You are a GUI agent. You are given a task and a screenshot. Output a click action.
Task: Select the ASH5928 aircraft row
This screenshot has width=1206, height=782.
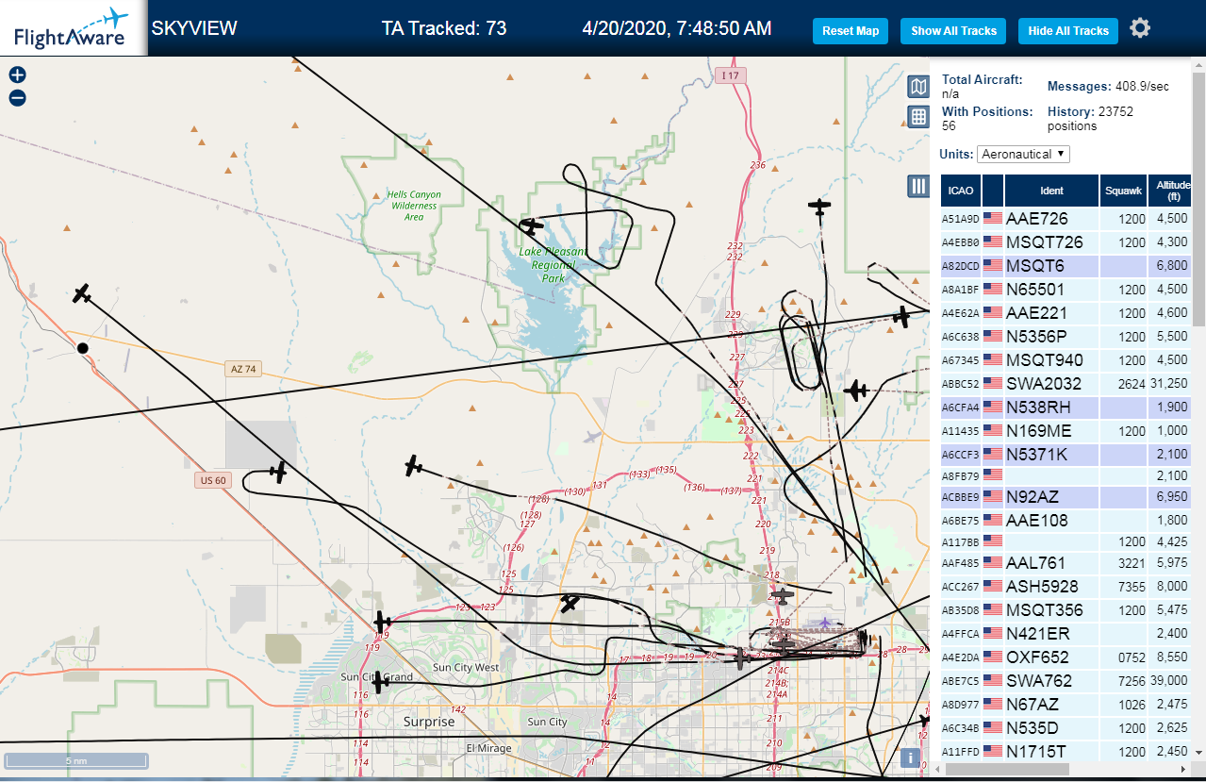pyautogui.click(x=1066, y=587)
